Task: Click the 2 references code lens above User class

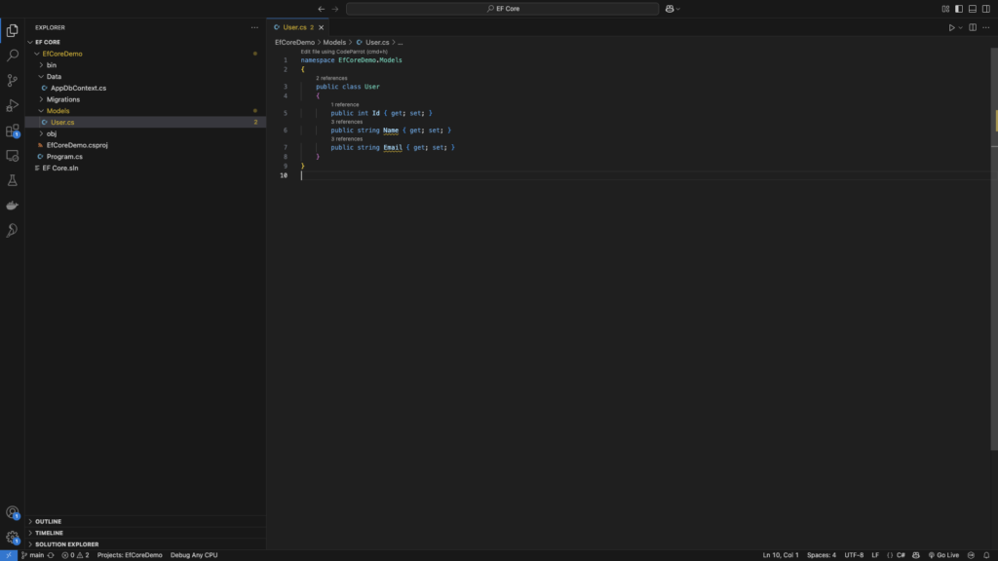Action: click(x=331, y=78)
